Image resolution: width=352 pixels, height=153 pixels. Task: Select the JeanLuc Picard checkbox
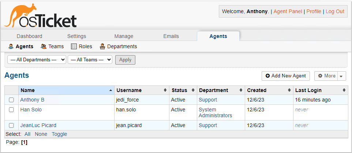pyautogui.click(x=11, y=125)
